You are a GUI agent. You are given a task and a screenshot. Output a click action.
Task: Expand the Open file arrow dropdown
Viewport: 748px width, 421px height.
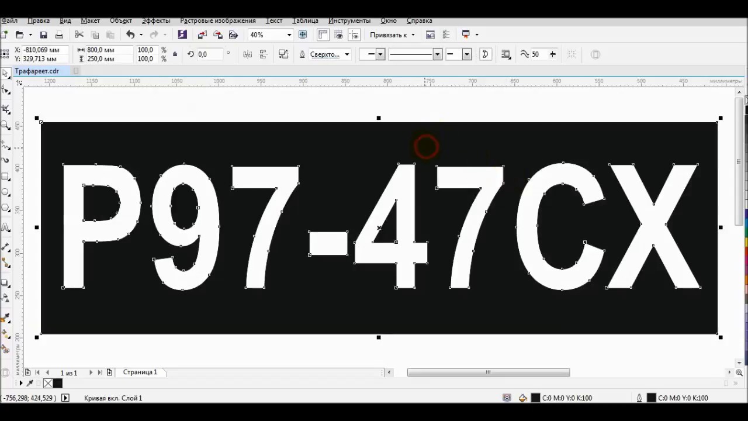click(30, 35)
